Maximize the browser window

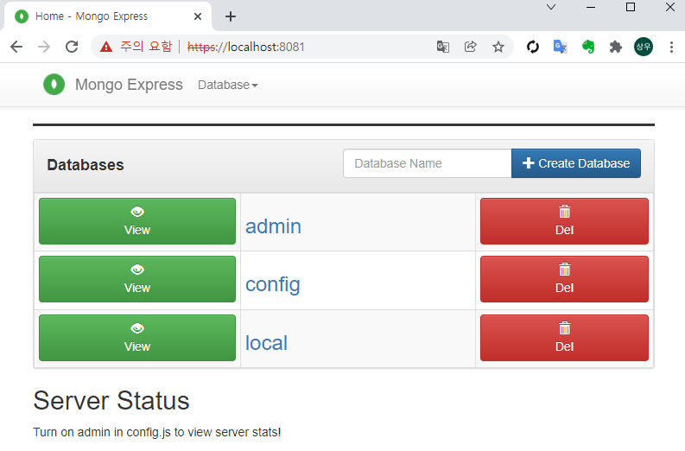tap(631, 7)
